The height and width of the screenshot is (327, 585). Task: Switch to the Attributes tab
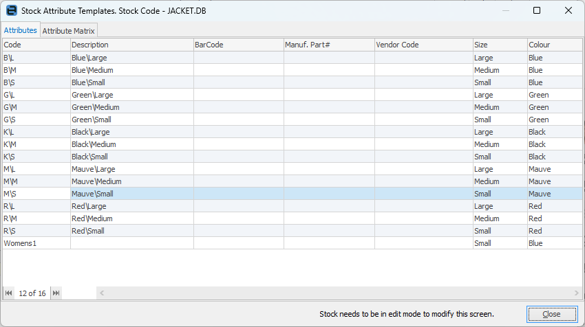pyautogui.click(x=21, y=30)
